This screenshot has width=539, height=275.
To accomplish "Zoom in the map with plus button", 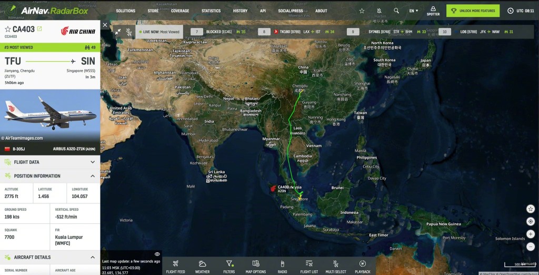I will click(x=531, y=233).
